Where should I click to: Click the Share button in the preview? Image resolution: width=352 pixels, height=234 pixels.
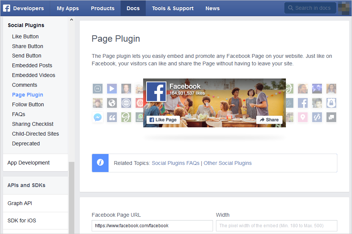click(269, 120)
